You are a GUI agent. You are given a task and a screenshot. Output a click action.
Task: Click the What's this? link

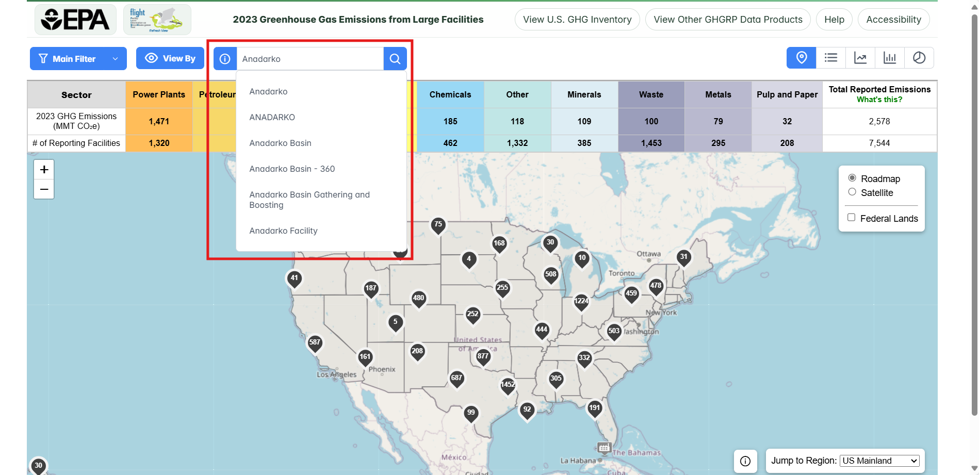pos(879,99)
